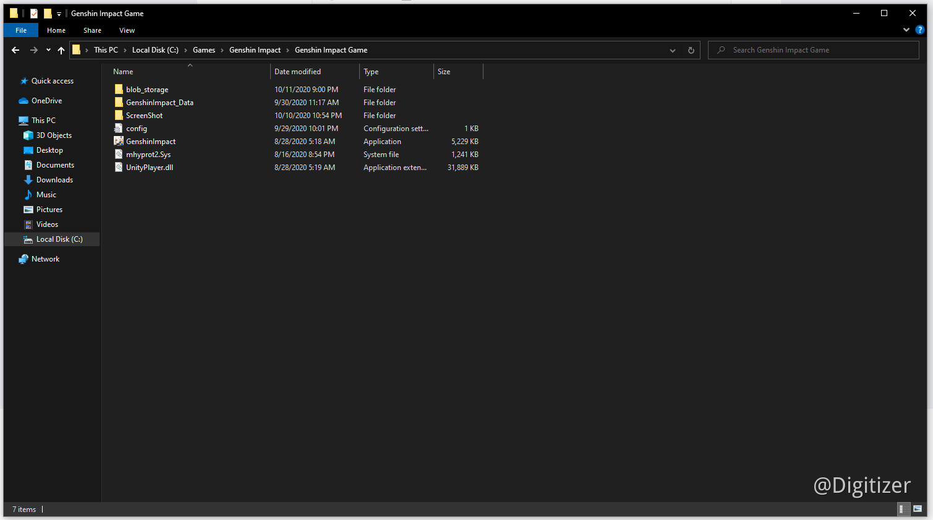Click the Properties quick access toolbar icon
The height and width of the screenshot is (520, 933).
[x=34, y=13]
